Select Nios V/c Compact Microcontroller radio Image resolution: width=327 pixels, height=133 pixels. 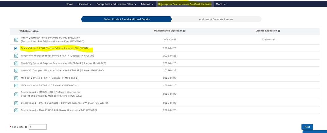(16, 71)
